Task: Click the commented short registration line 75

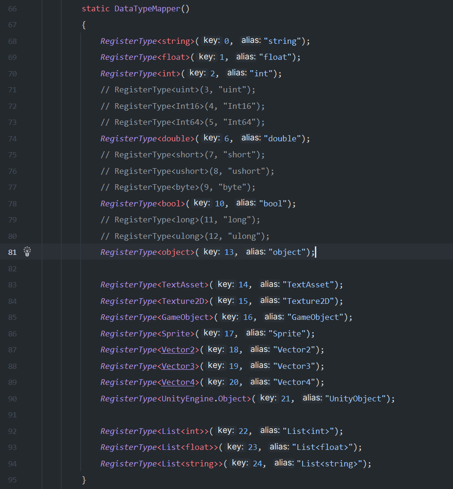Action: (182, 155)
